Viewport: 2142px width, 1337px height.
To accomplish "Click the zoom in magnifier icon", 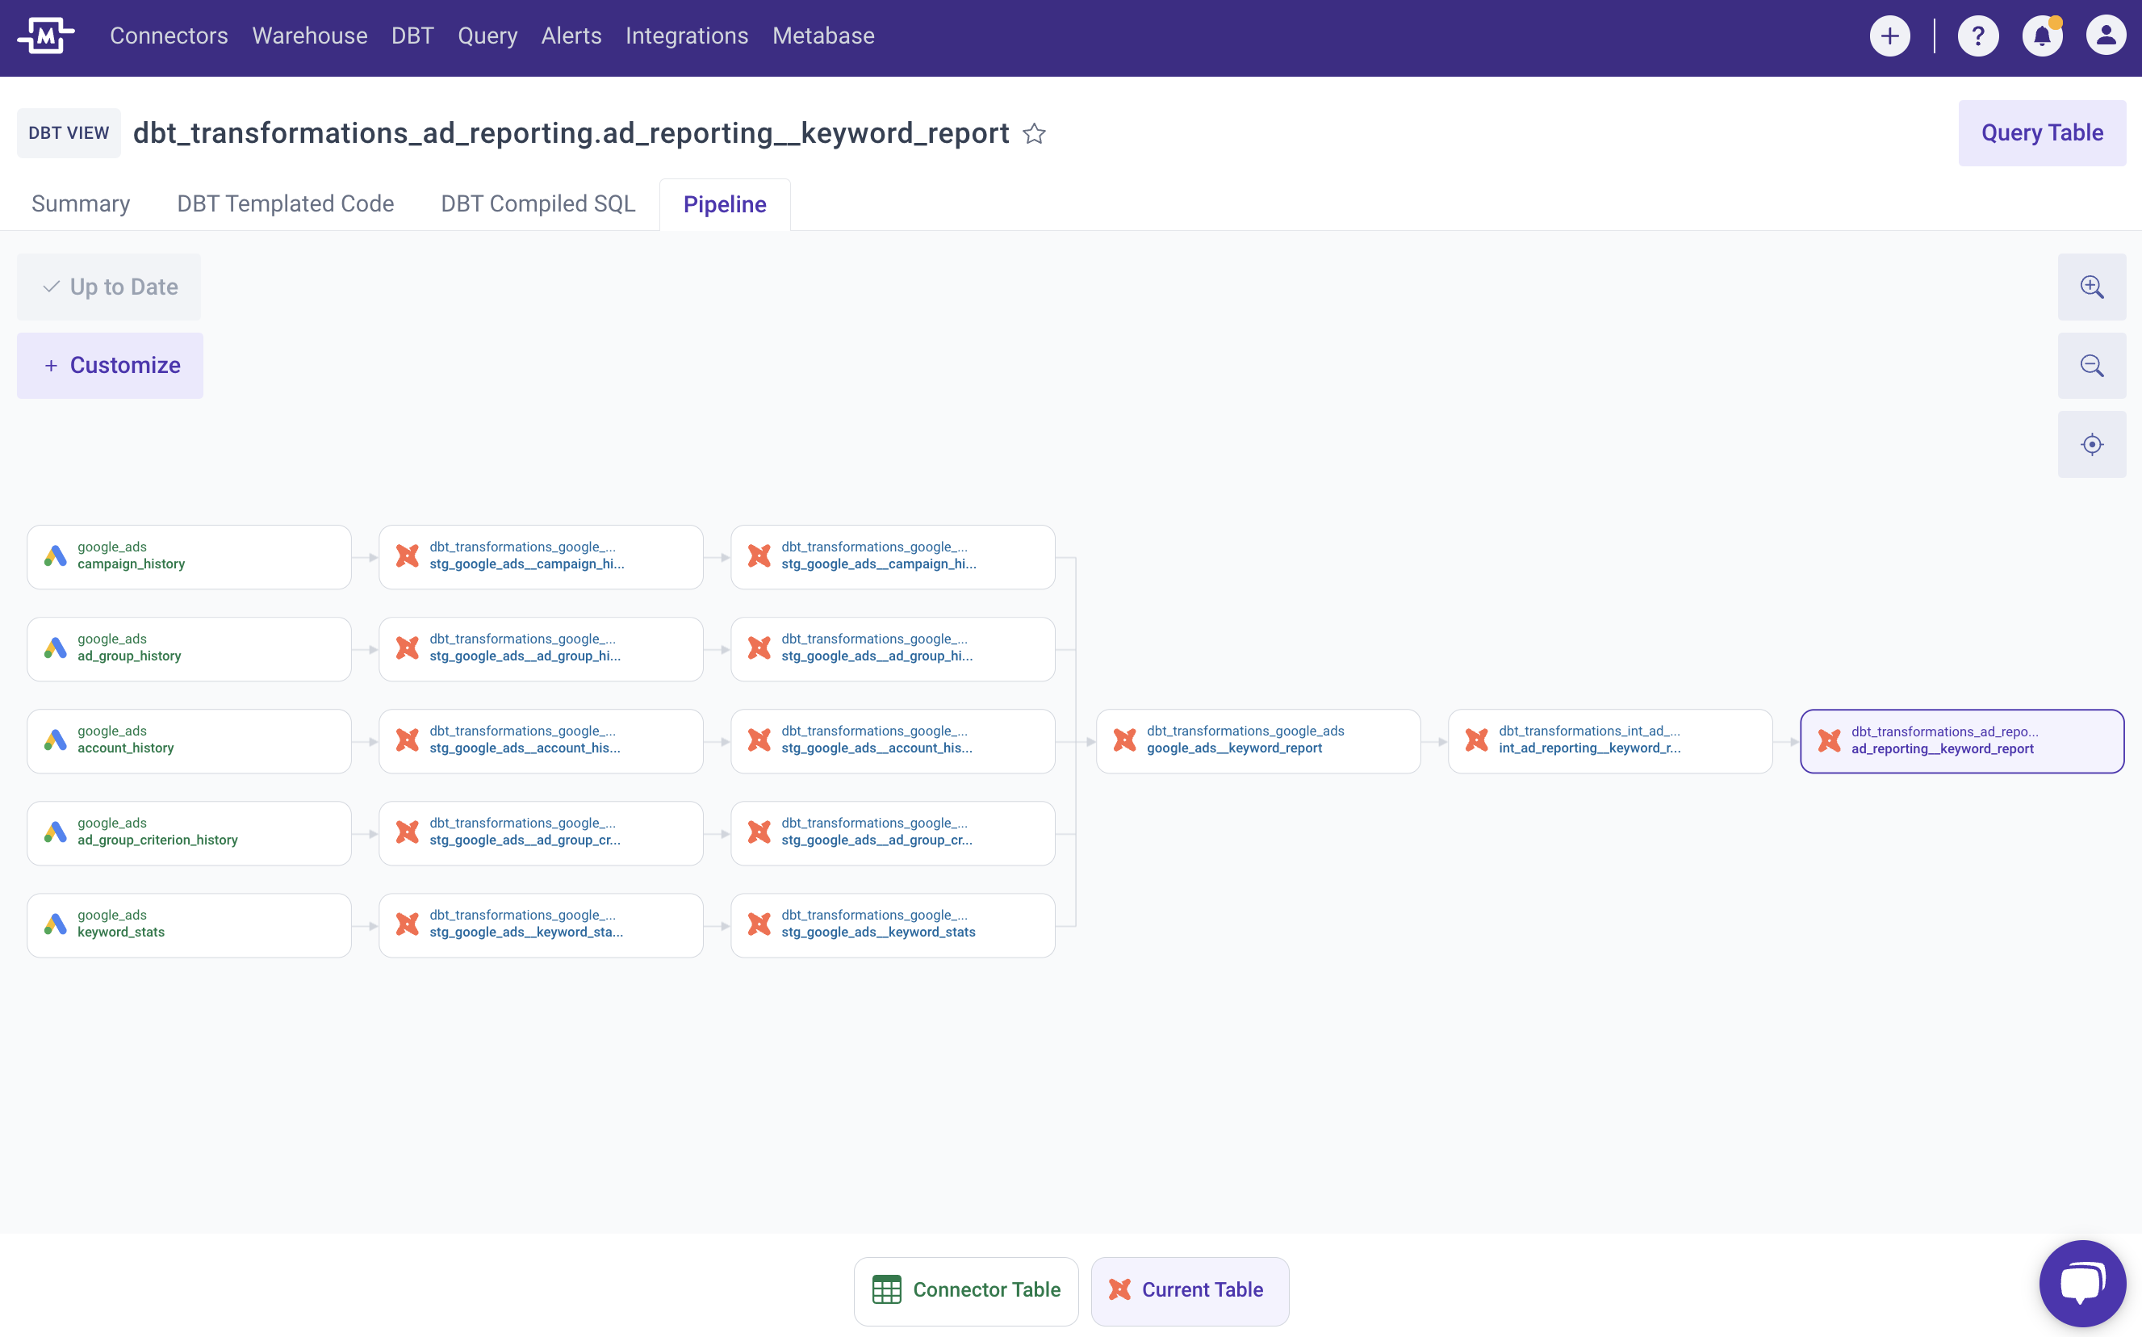I will [2090, 287].
